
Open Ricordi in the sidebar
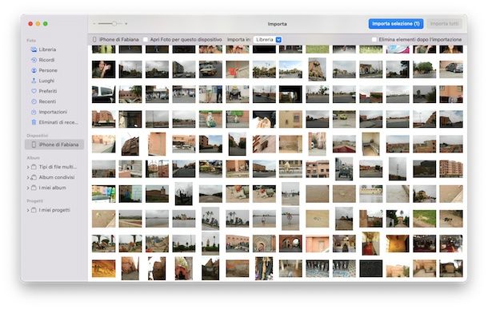pyautogui.click(x=46, y=60)
